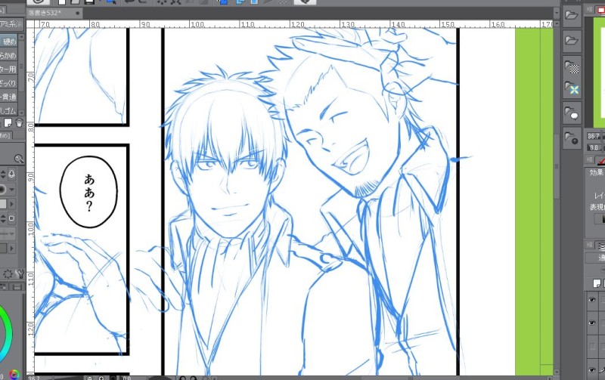This screenshot has height=380, width=605.
Task: Select the ター用 sub tool
Action: pyautogui.click(x=9, y=69)
